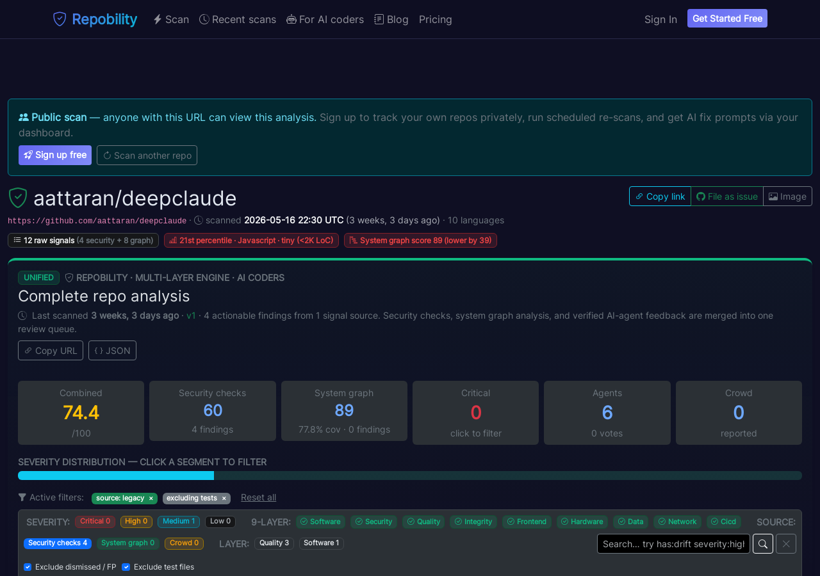Toggle the Quality 9-layer filter

[x=423, y=522]
